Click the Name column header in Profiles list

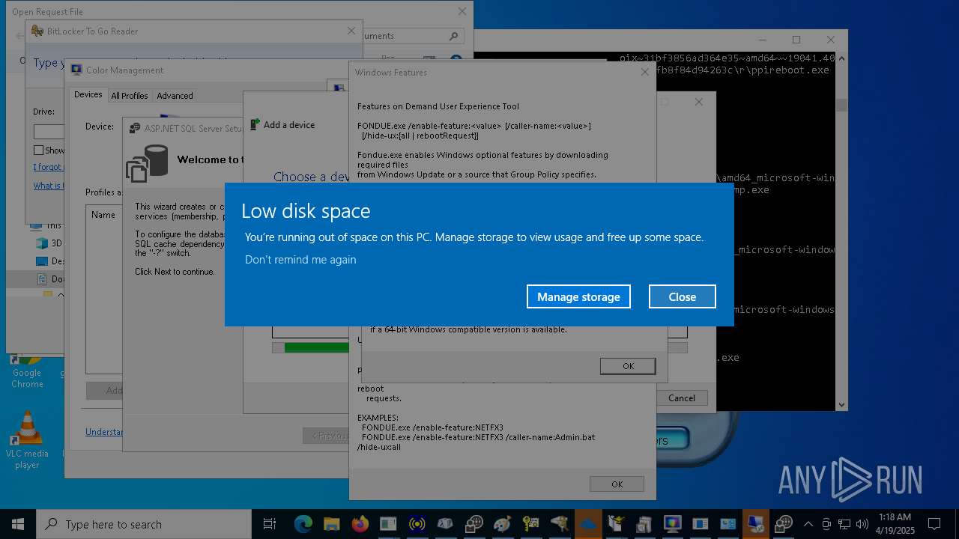103,215
